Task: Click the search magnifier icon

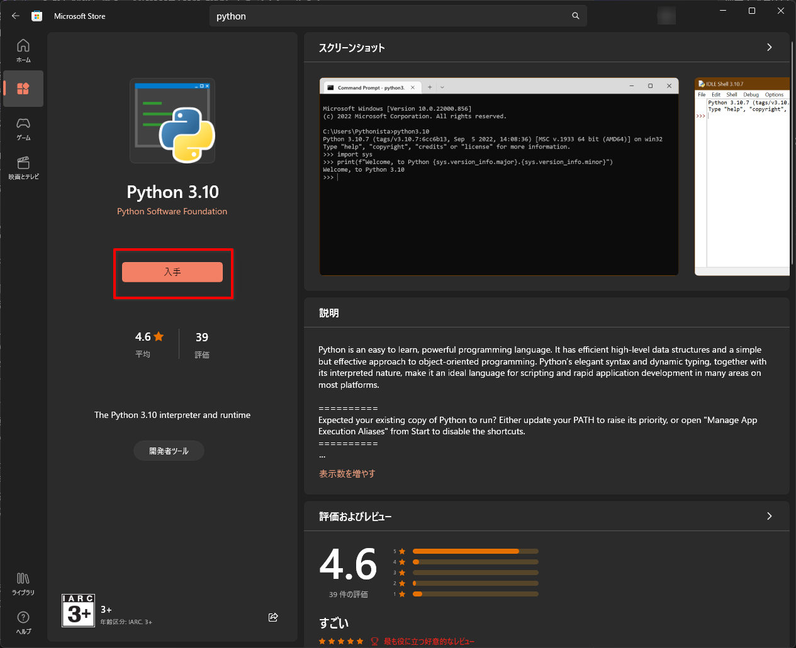Action: (x=575, y=16)
